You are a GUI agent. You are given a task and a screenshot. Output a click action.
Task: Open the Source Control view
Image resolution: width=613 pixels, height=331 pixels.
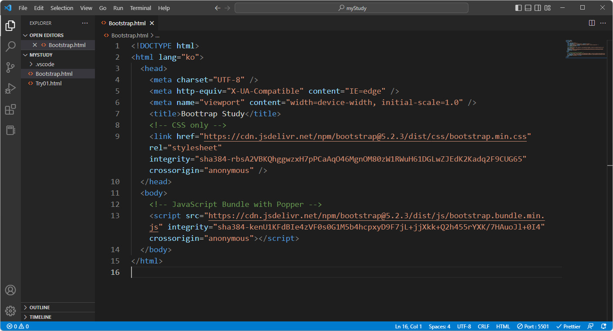[10, 68]
